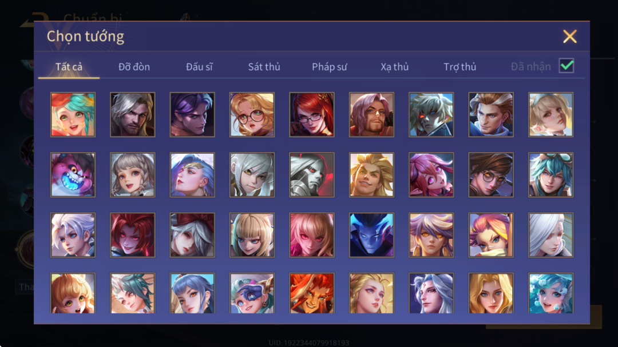618x347 pixels.
Task: Show the Xạ thủ hero category
Action: (394, 67)
